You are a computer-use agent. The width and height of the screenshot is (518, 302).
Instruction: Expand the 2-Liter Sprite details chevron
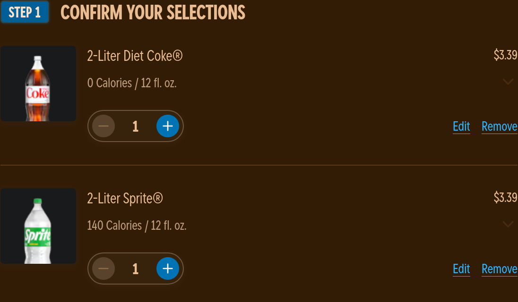pos(508,224)
